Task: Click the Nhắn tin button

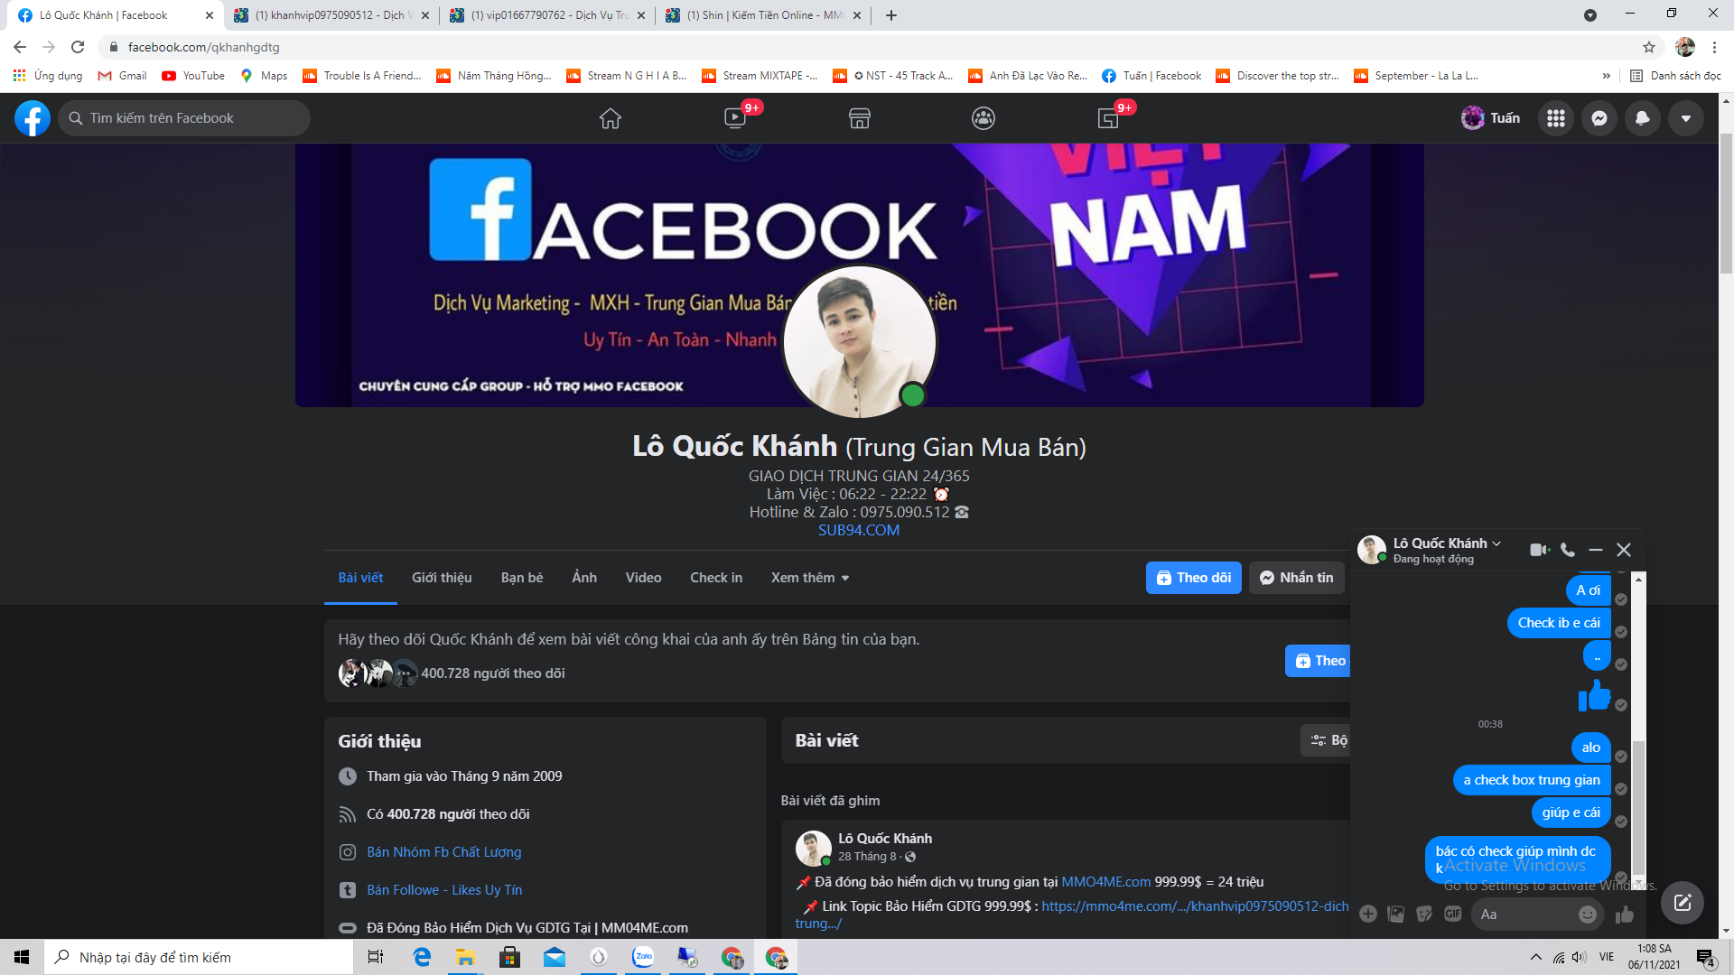Action: point(1296,578)
